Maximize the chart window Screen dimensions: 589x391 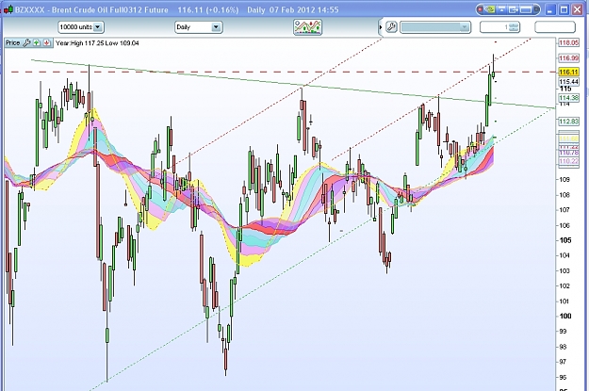(564, 9)
